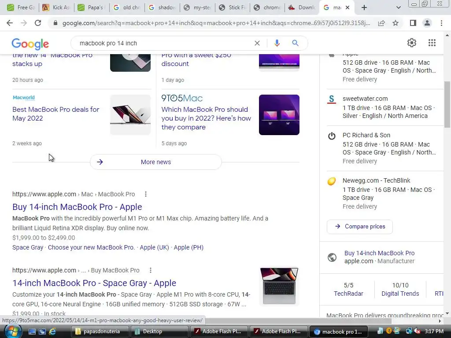Viewport: 451px width, 338px height.
Task: Go back with the browser back arrow
Action: 10,23
